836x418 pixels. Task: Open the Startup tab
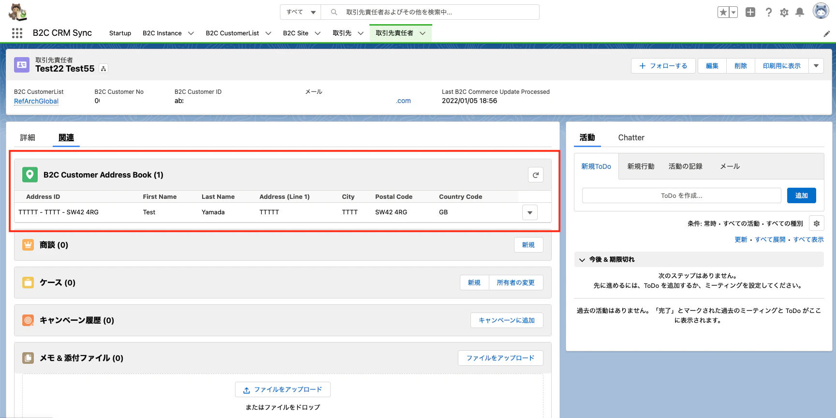pyautogui.click(x=120, y=33)
